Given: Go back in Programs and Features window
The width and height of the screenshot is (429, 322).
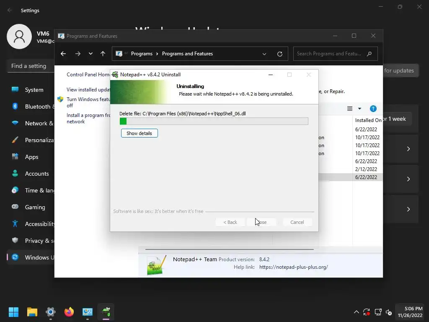Looking at the screenshot, I should tap(63, 54).
